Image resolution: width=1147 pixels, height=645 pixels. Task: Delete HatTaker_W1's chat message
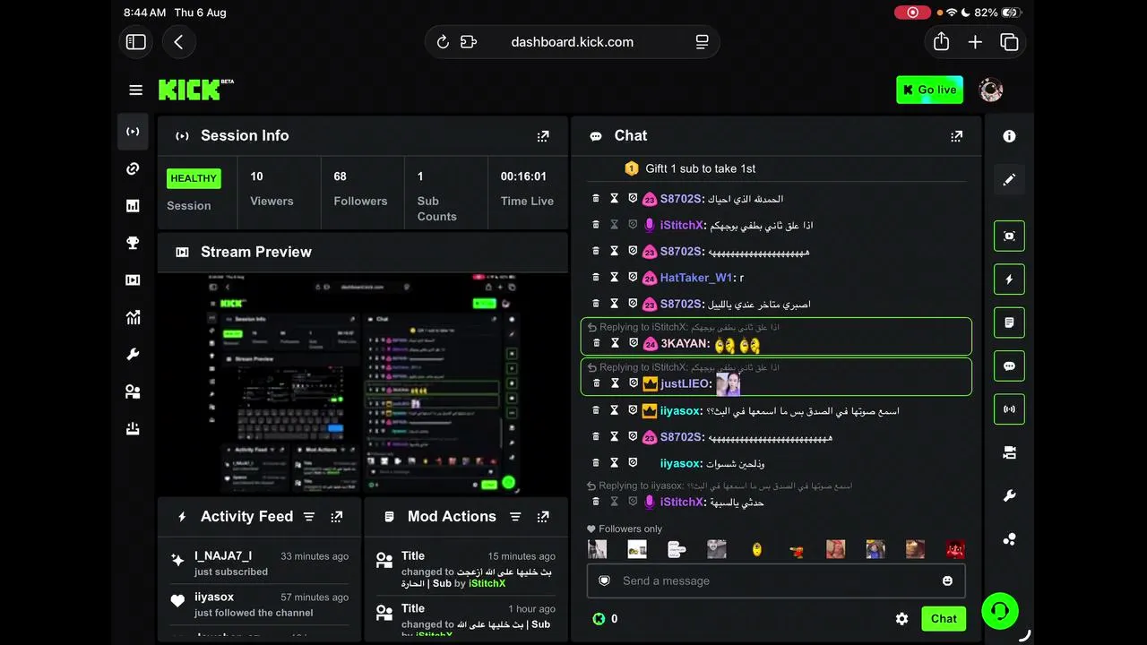tap(596, 278)
